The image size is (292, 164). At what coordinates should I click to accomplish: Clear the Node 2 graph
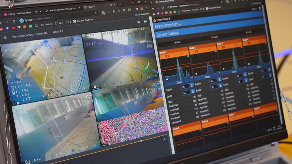point(207,77)
